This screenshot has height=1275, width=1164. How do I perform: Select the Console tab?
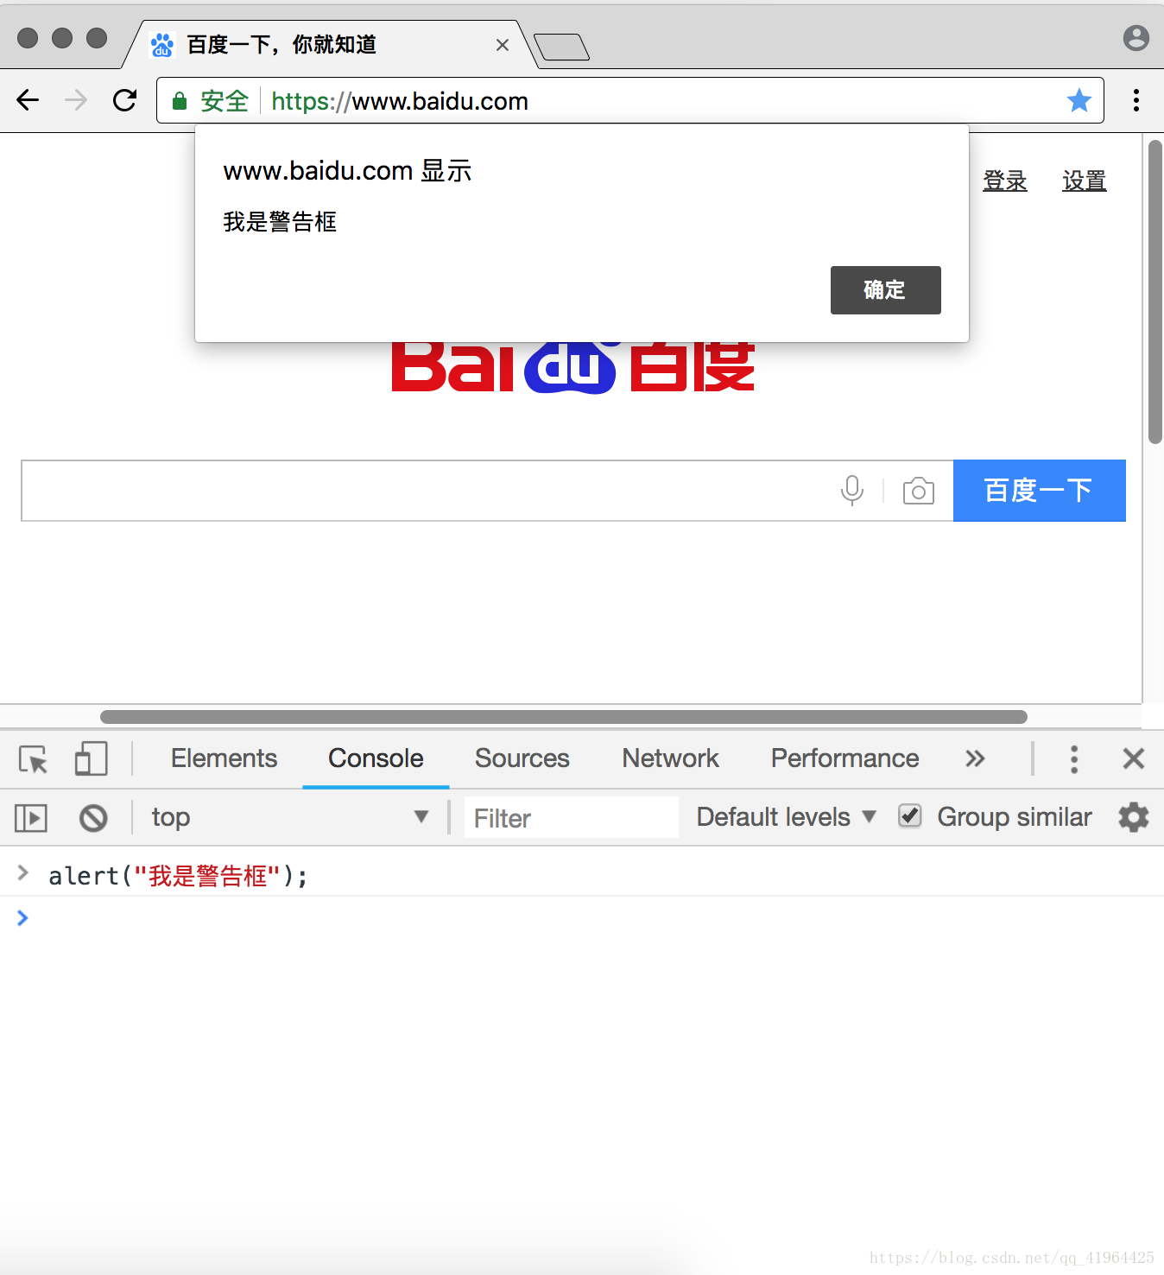pyautogui.click(x=376, y=758)
